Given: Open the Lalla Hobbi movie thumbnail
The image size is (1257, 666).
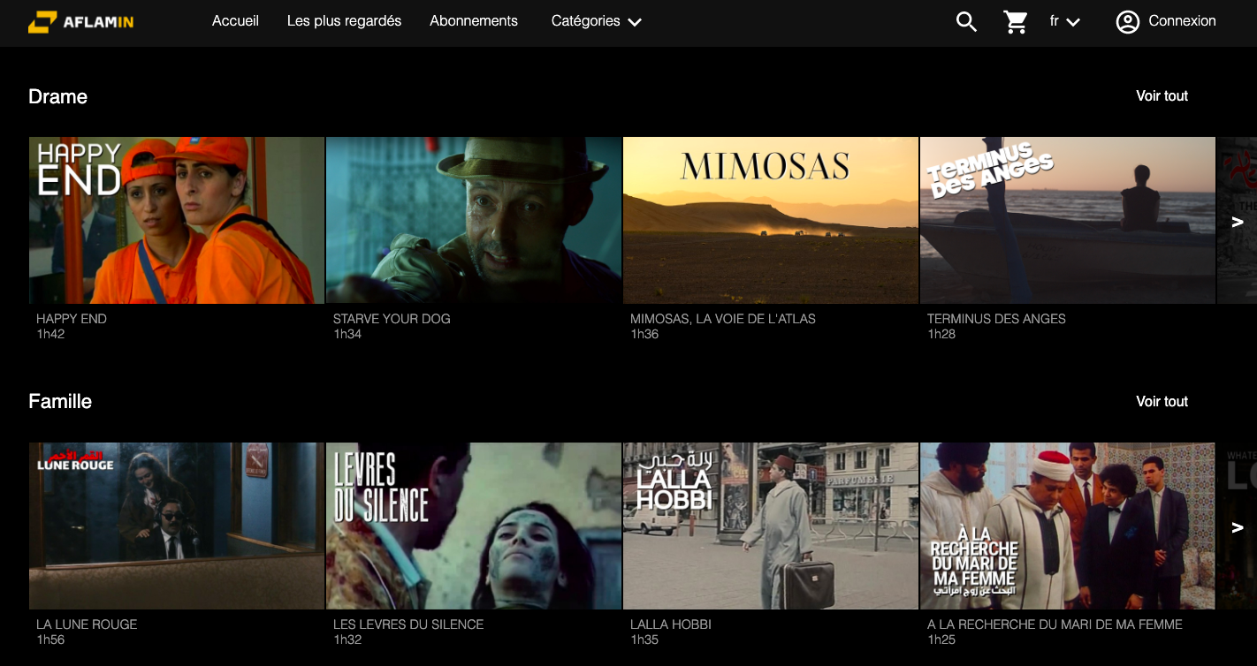Looking at the screenshot, I should point(771,526).
